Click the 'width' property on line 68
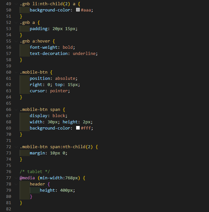209x212 pixels. coord(36,122)
